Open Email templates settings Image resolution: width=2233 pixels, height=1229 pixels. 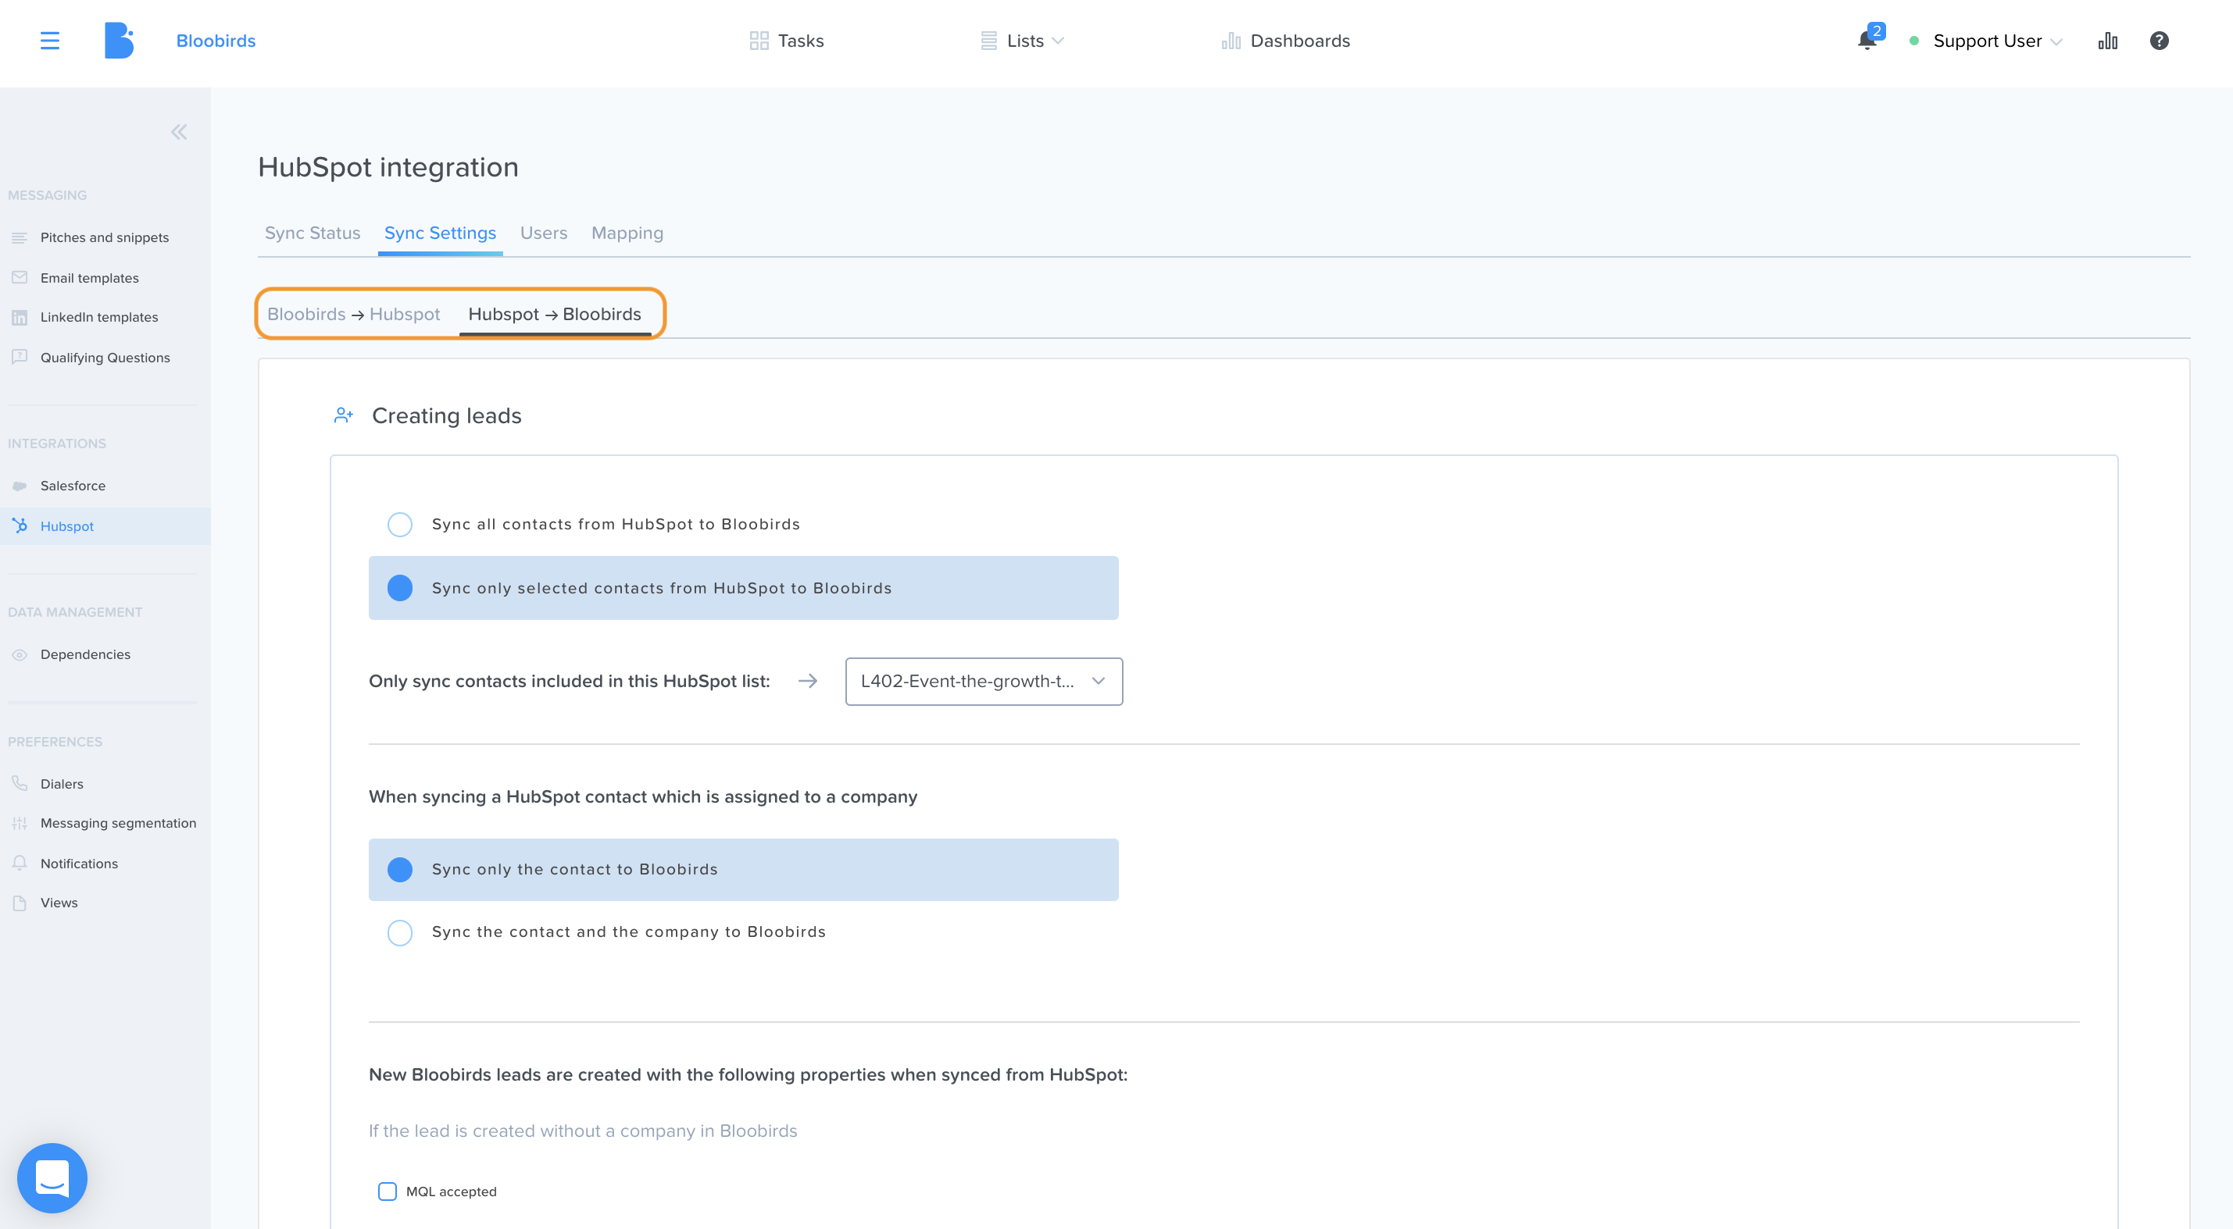[x=89, y=277]
